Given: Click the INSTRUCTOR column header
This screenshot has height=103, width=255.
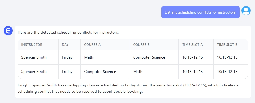Looking at the screenshot, I should pyautogui.click(x=32, y=45).
